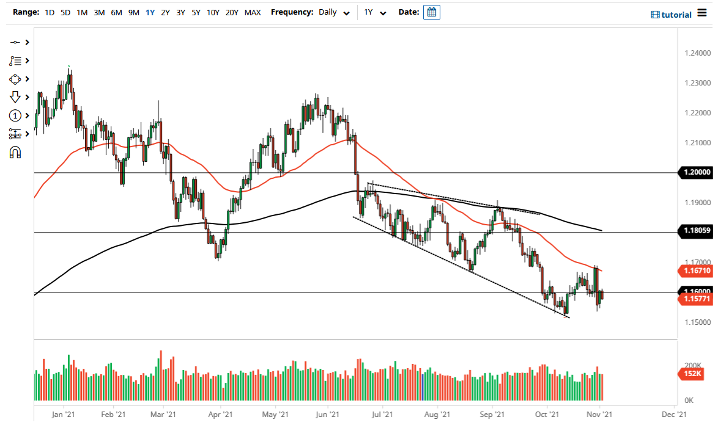Select the trend line drawing tool

15,42
